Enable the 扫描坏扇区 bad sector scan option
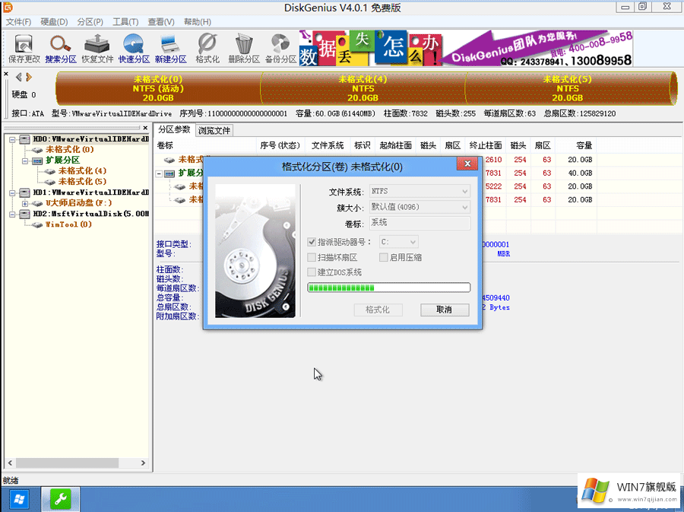Viewport: 684px width, 512px height. (312, 257)
